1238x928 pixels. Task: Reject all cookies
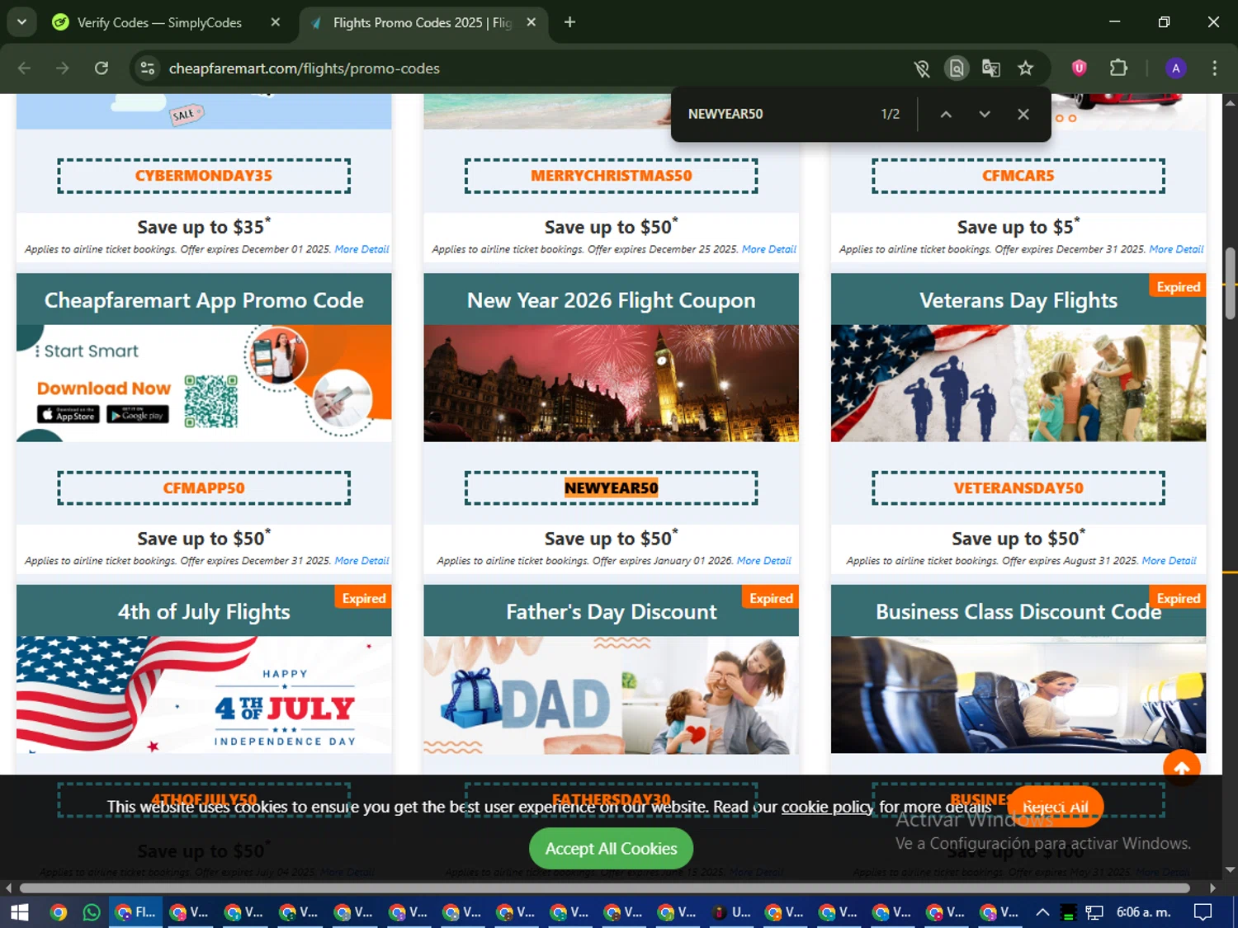(x=1056, y=807)
